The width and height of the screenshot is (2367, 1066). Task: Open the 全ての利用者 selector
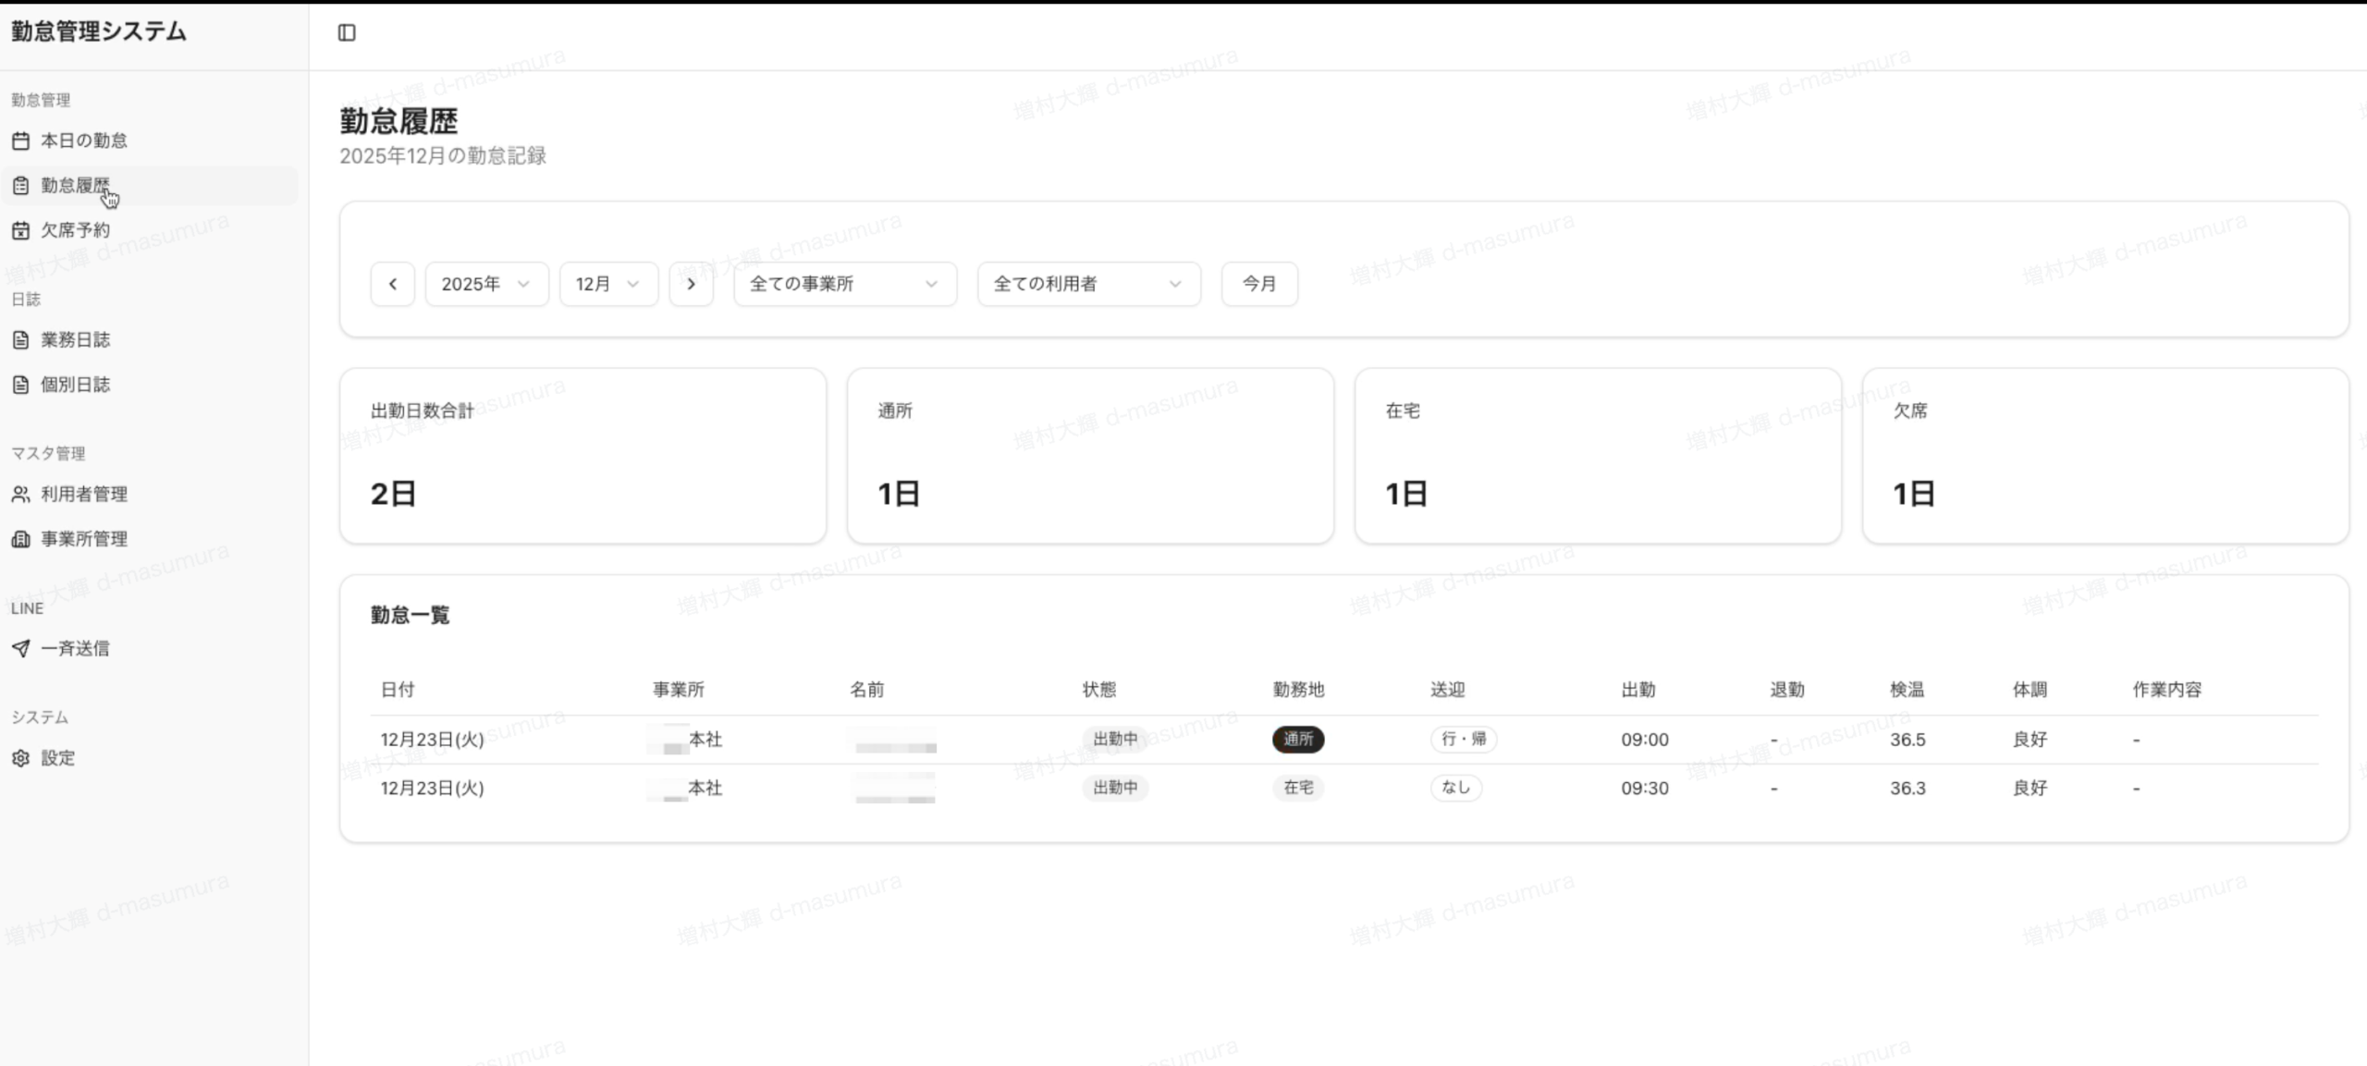pyautogui.click(x=1087, y=284)
